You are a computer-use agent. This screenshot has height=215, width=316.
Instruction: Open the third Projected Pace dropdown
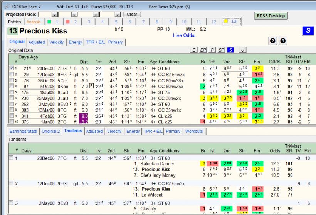coord(96,15)
